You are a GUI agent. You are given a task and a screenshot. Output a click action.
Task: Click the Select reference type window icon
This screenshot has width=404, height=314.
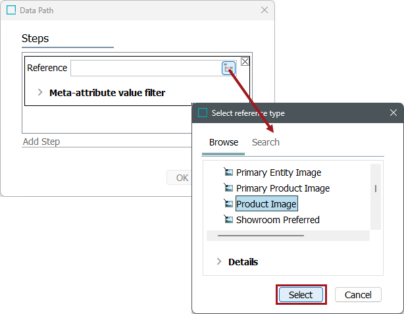click(203, 113)
